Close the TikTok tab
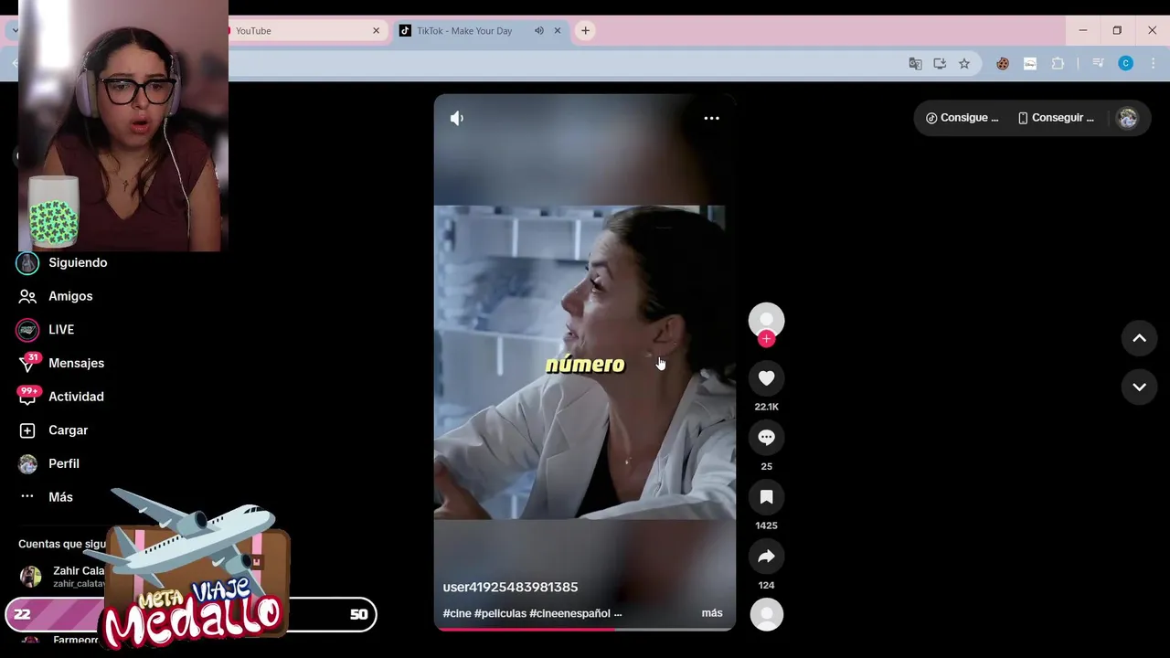The height and width of the screenshot is (658, 1170). pos(558,31)
